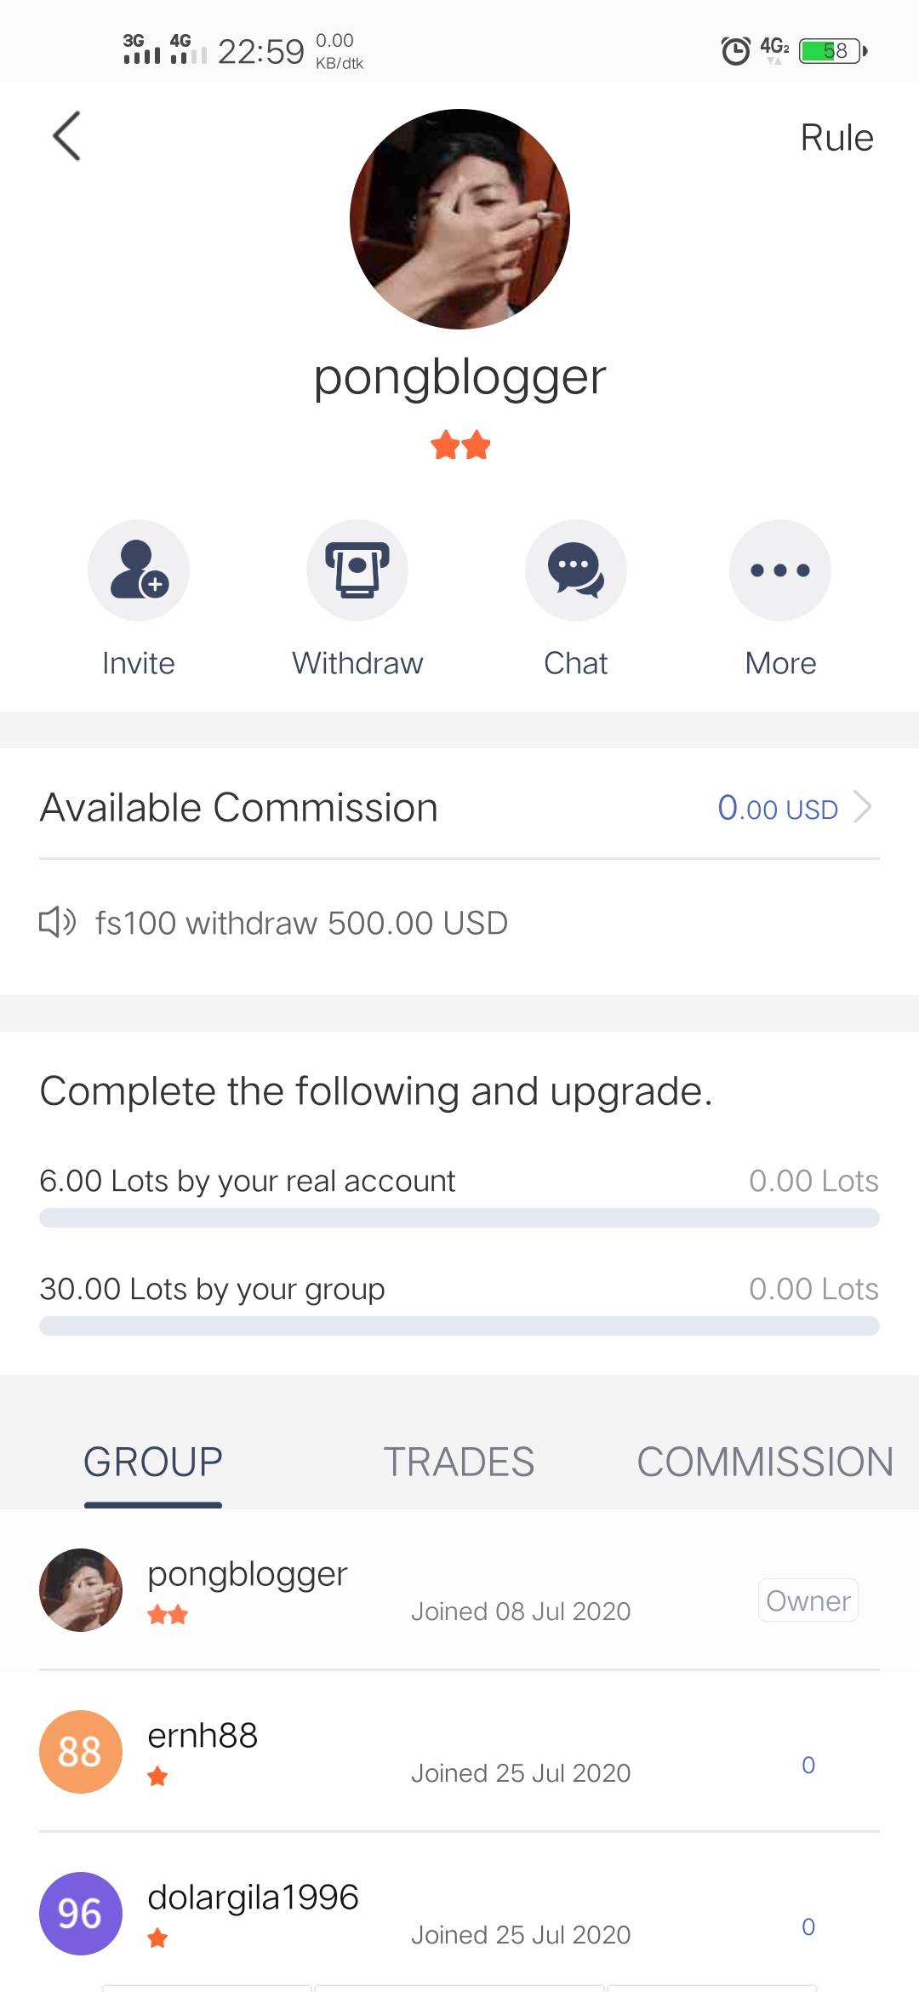Switch to the TRADES tab
Screen dimensions: 919x1992
coord(459,1463)
